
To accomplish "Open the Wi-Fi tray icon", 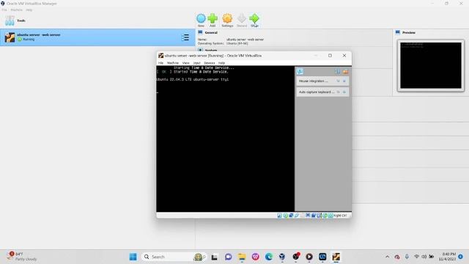I will tap(416, 257).
